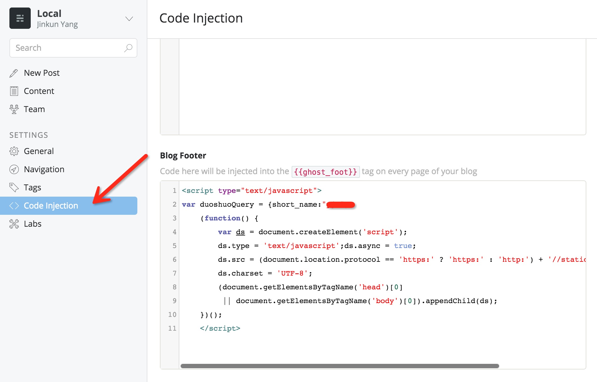Image resolution: width=597 pixels, height=382 pixels.
Task: Click document.location.protocol on line 6
Action: coord(321,260)
